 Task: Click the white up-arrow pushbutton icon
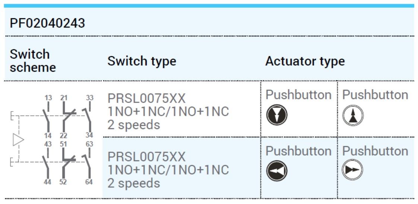(353, 115)
